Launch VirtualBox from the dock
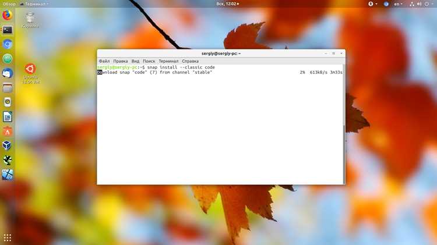 click(7, 145)
